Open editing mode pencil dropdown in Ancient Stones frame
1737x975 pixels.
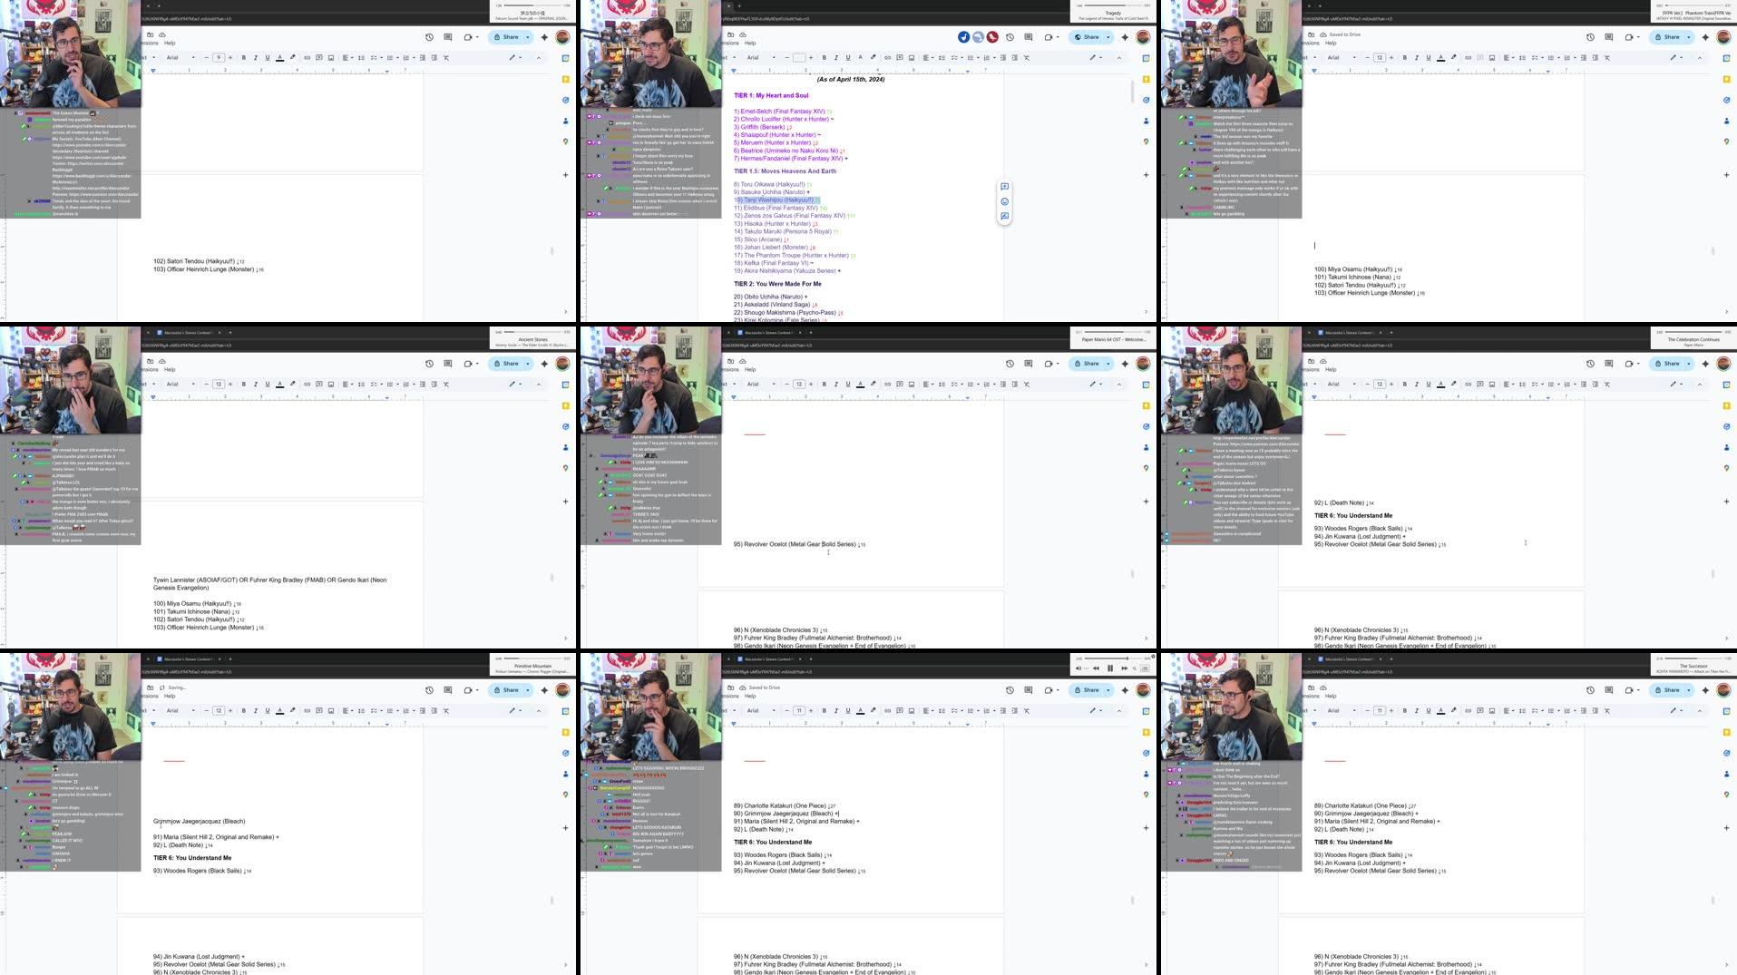515,385
